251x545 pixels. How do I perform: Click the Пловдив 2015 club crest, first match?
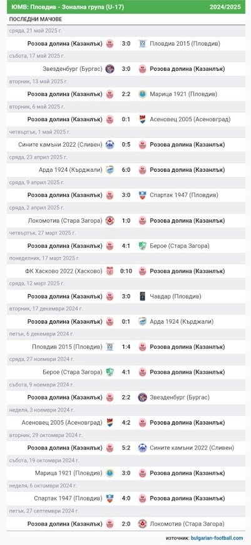(142, 44)
